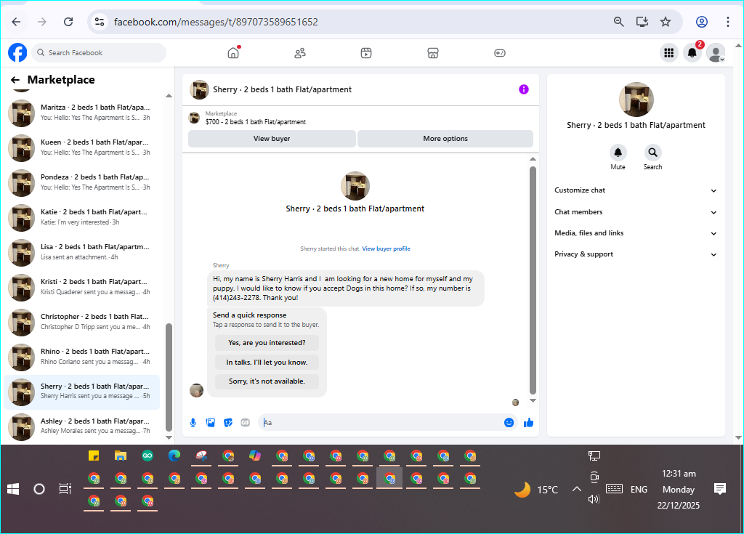Open the Marketplace storefront icon
The width and height of the screenshot is (744, 534).
pos(433,53)
